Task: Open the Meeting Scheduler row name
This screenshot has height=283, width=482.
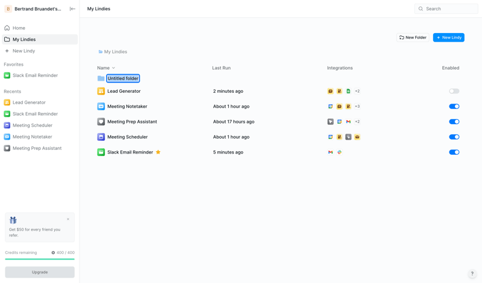Action: [127, 137]
